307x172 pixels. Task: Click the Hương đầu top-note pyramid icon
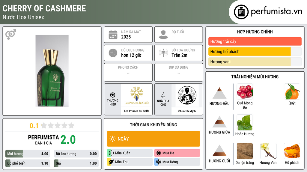[x=219, y=93]
